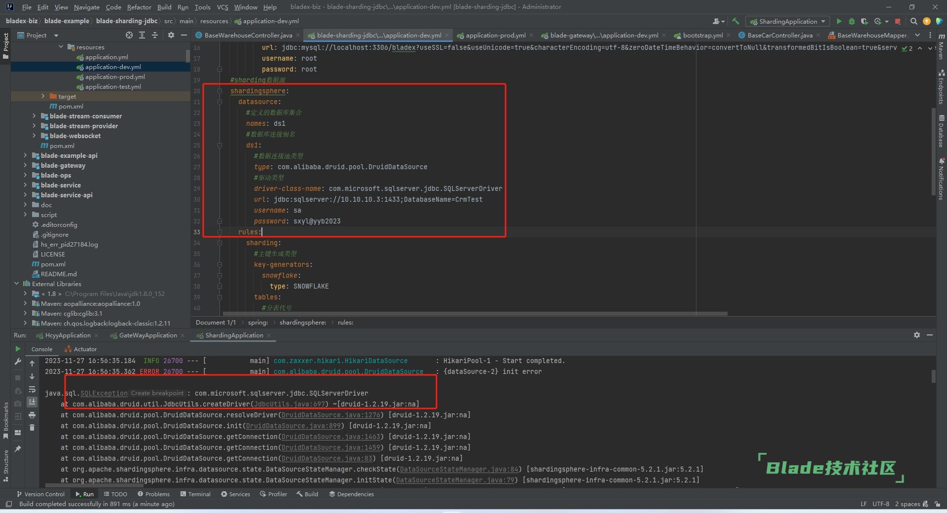Stop the running application with red square
This screenshot has height=513, width=947.
[898, 21]
